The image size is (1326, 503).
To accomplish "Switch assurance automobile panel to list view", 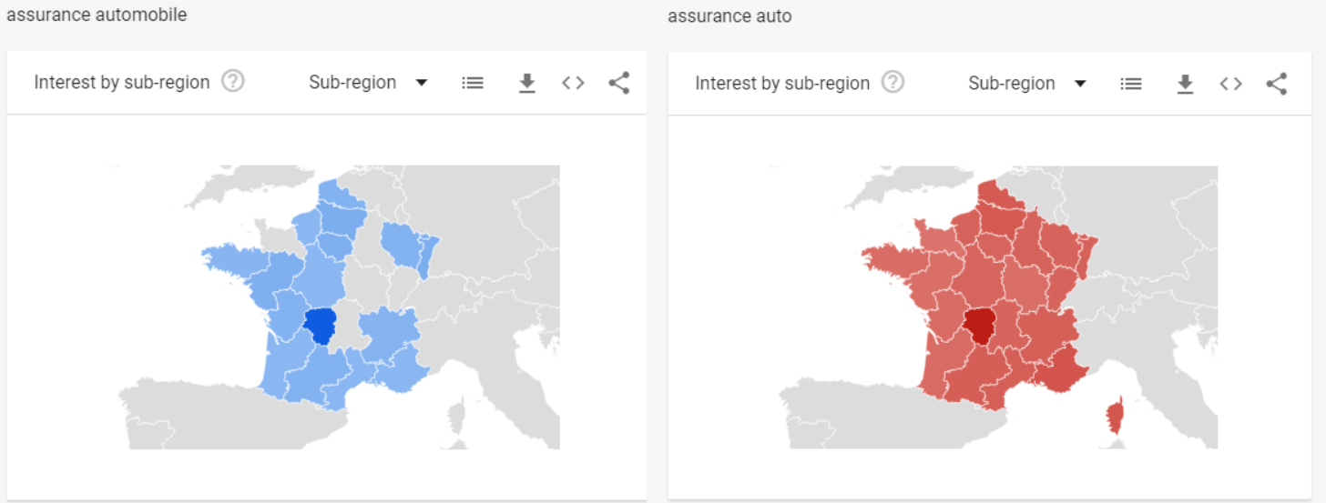I will coord(472,83).
